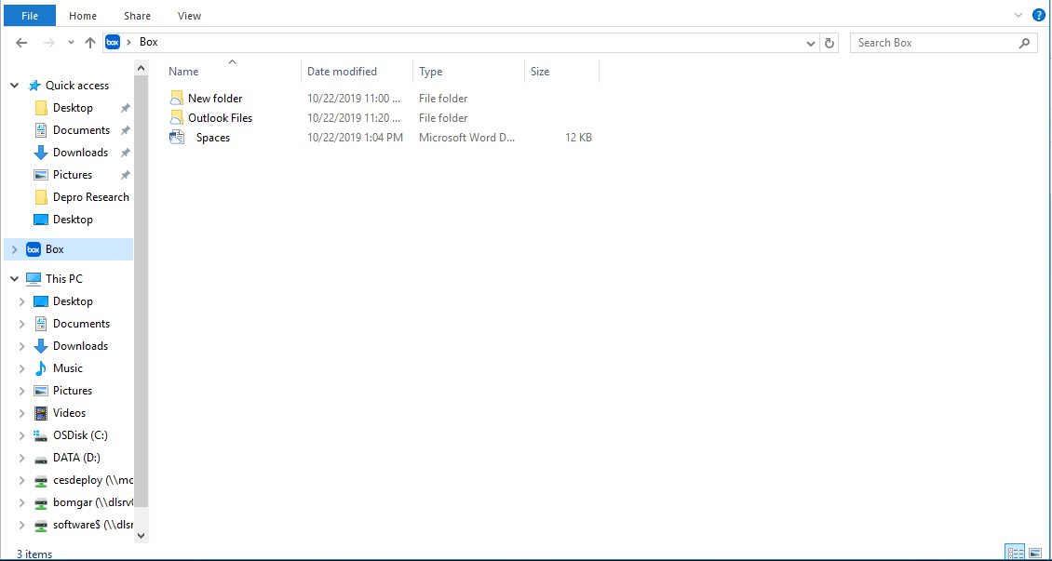Collapse the Quick access section

[14, 86]
